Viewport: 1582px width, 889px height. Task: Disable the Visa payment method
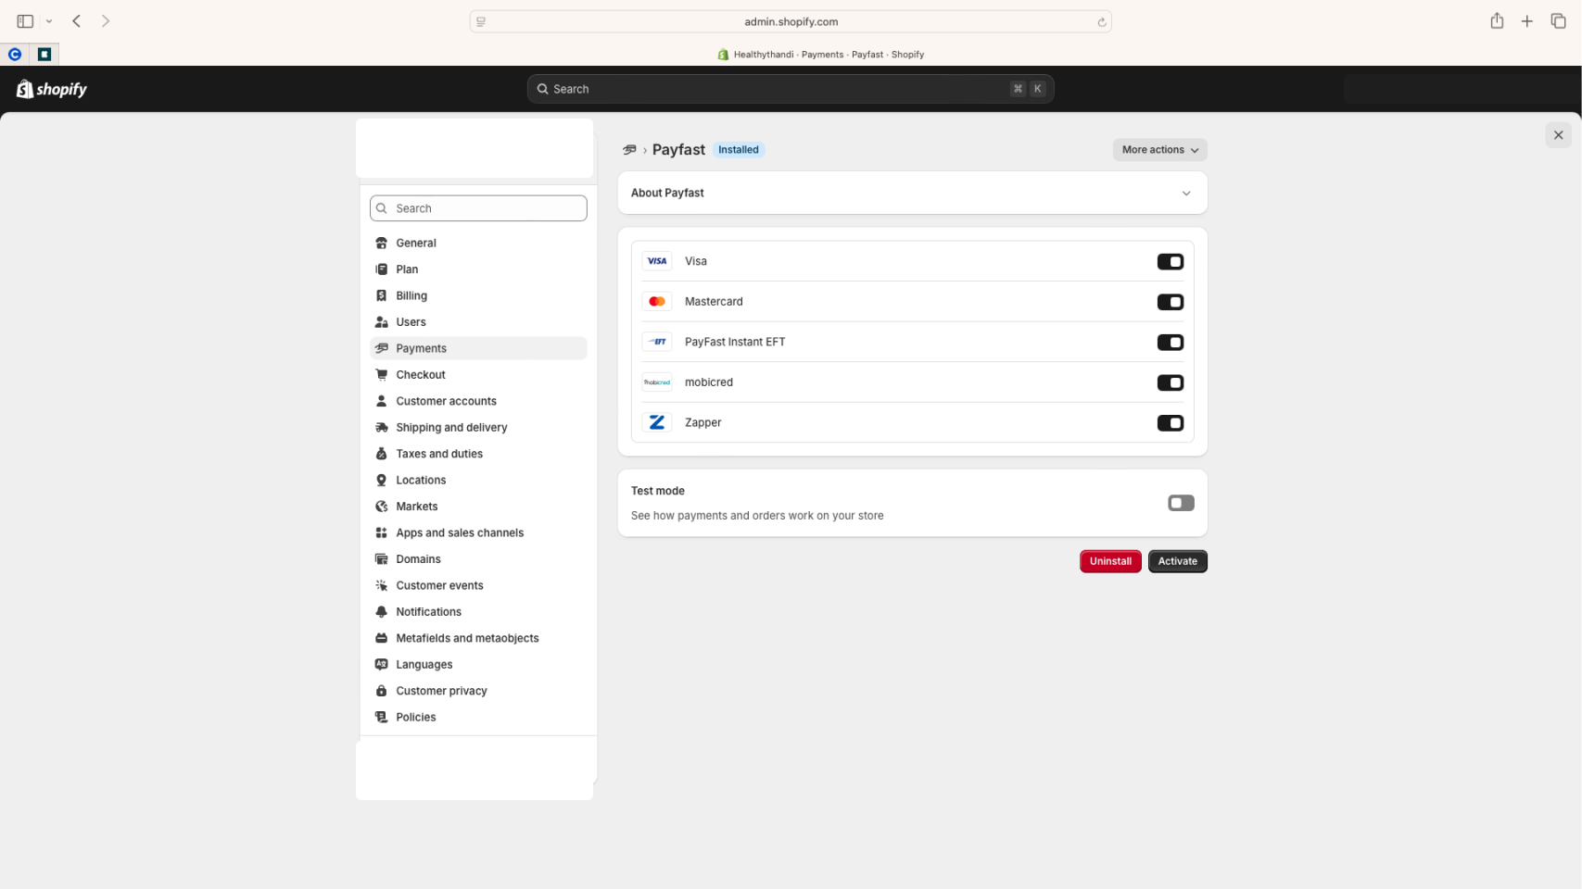pos(1171,261)
